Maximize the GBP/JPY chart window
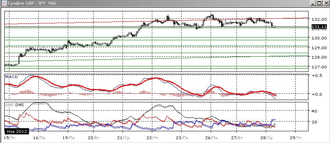Viewport: 330px width, 143px height. tap(319, 3)
